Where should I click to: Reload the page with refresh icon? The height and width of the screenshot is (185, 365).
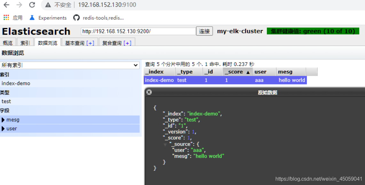[x=32, y=5]
